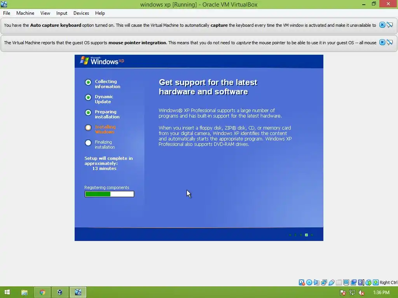
Task: Open the Input menu
Action: click(62, 13)
